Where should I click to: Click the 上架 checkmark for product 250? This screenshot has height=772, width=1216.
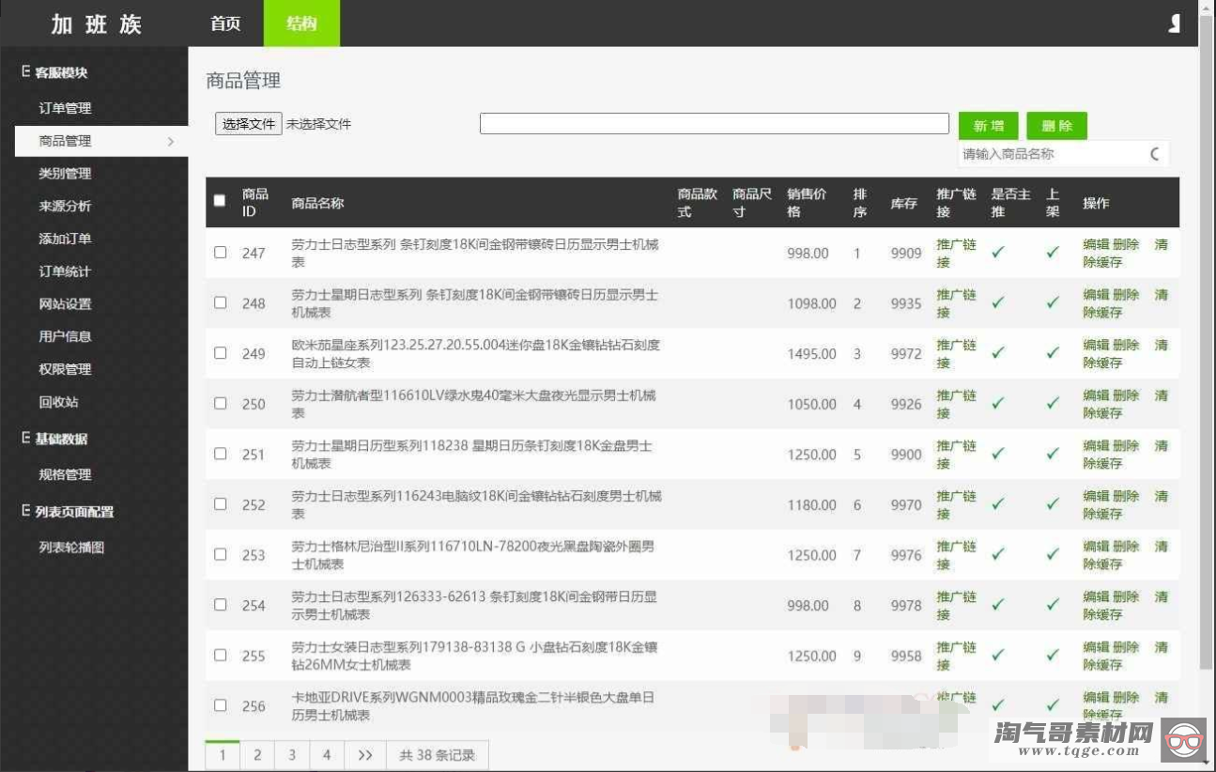pyautogui.click(x=1053, y=403)
